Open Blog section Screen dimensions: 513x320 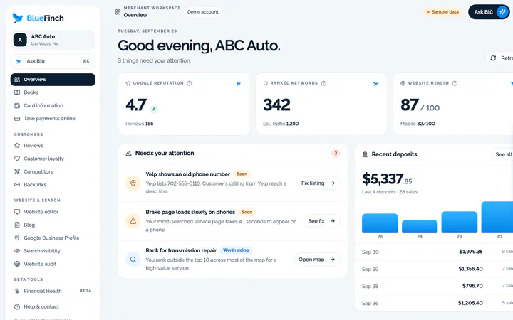[x=53, y=225]
